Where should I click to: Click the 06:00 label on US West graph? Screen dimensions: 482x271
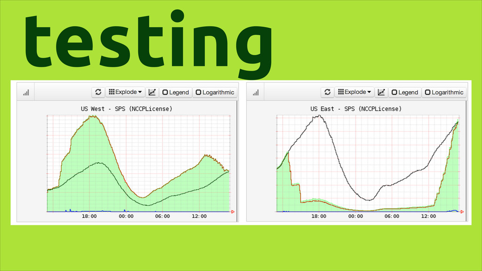point(162,216)
